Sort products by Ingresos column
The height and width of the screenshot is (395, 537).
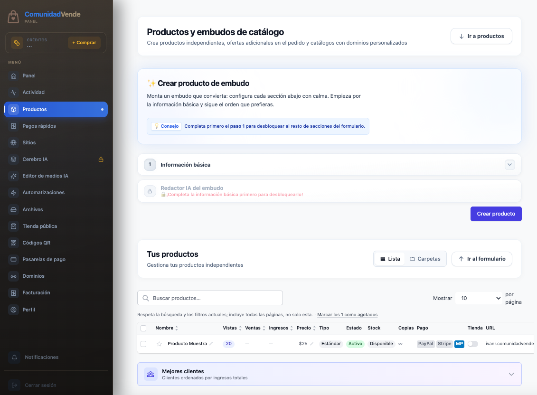[281, 328]
